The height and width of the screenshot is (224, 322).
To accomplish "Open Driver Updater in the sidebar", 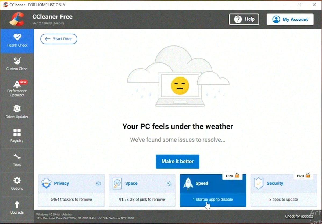I will tap(17, 112).
